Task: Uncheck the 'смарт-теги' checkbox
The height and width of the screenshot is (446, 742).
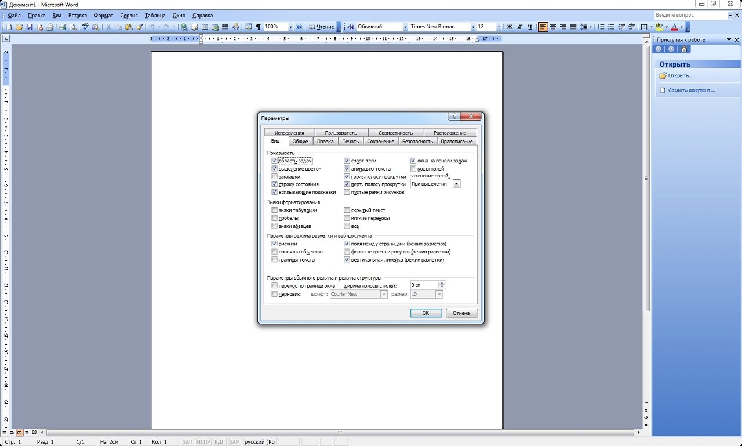Action: [347, 161]
